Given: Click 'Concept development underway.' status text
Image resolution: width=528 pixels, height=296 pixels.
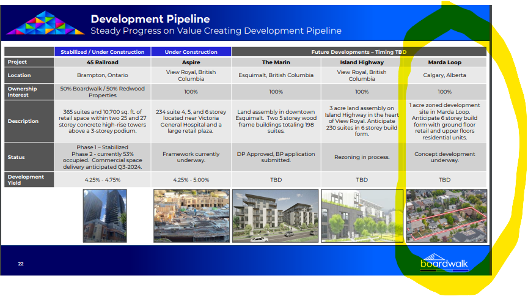Looking at the screenshot, I should point(444,157).
